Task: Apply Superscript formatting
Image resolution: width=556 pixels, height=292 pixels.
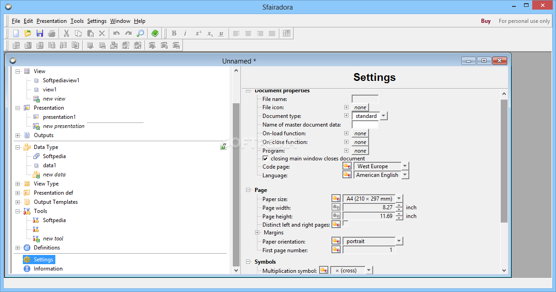Action: click(x=198, y=33)
